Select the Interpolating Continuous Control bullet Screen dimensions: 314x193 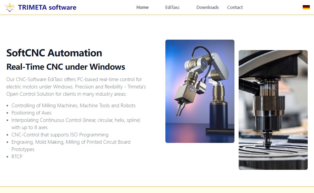click(76, 124)
